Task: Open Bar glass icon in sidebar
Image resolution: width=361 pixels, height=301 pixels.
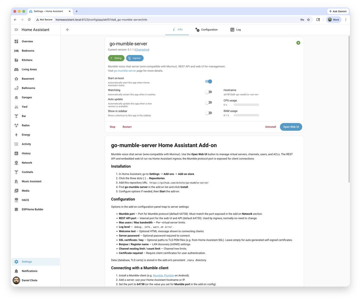Action: [x=16, y=116]
